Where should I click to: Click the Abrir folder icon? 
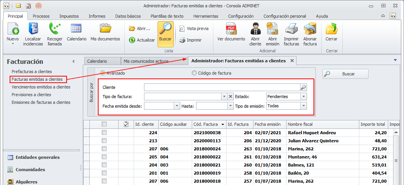pyautogui.click(x=132, y=28)
